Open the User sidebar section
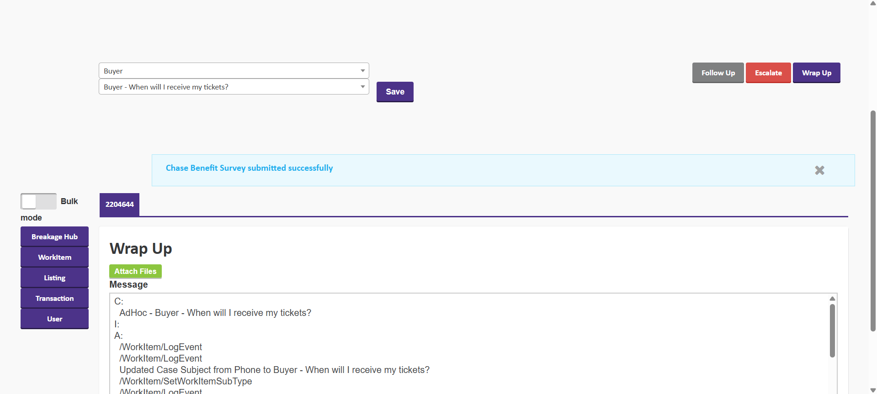877x394 pixels. click(54, 319)
